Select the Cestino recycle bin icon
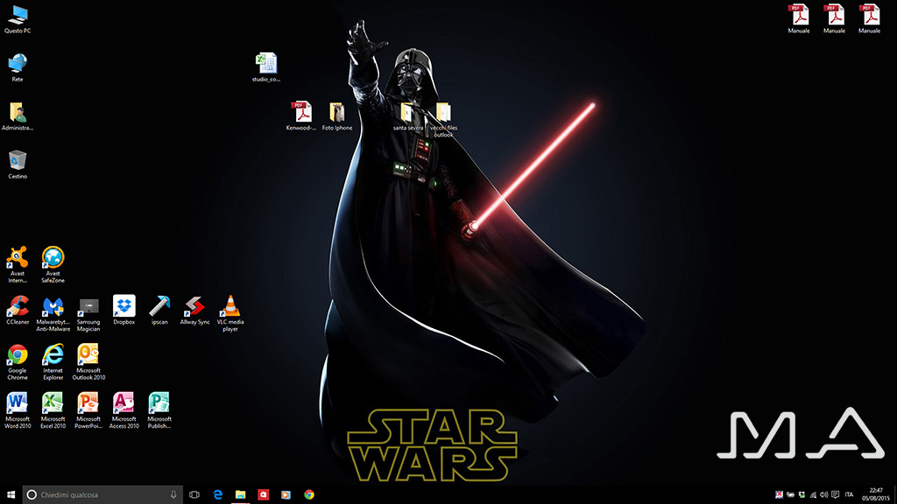 pos(18,164)
